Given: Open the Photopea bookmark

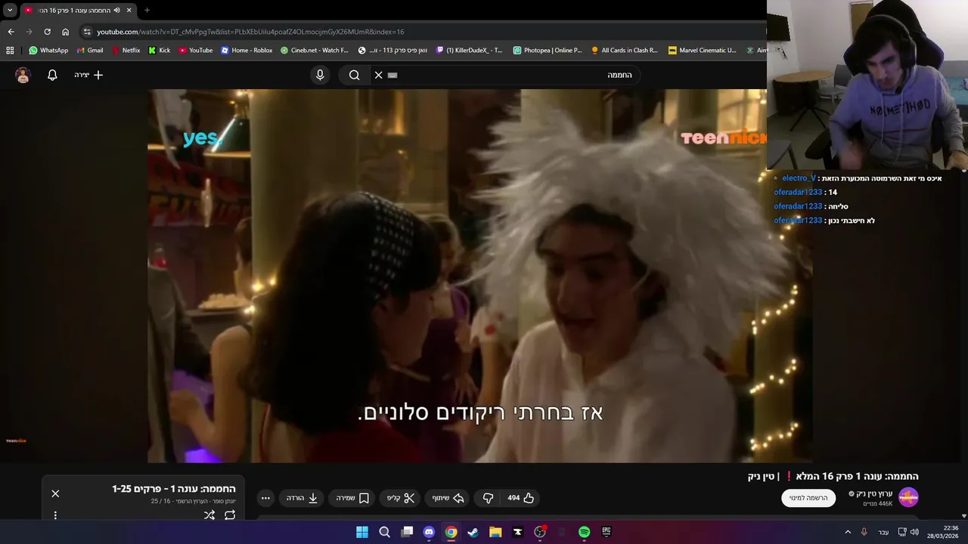Looking at the screenshot, I should pos(548,51).
